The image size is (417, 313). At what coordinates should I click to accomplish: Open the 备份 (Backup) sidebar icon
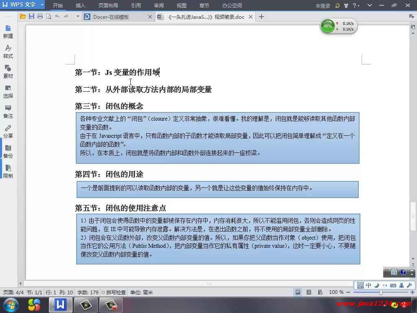(x=8, y=151)
